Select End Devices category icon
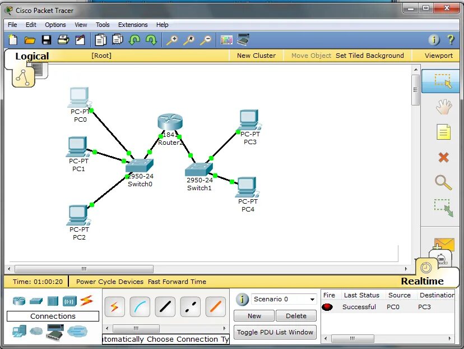This screenshot has width=464, height=349. 19,331
